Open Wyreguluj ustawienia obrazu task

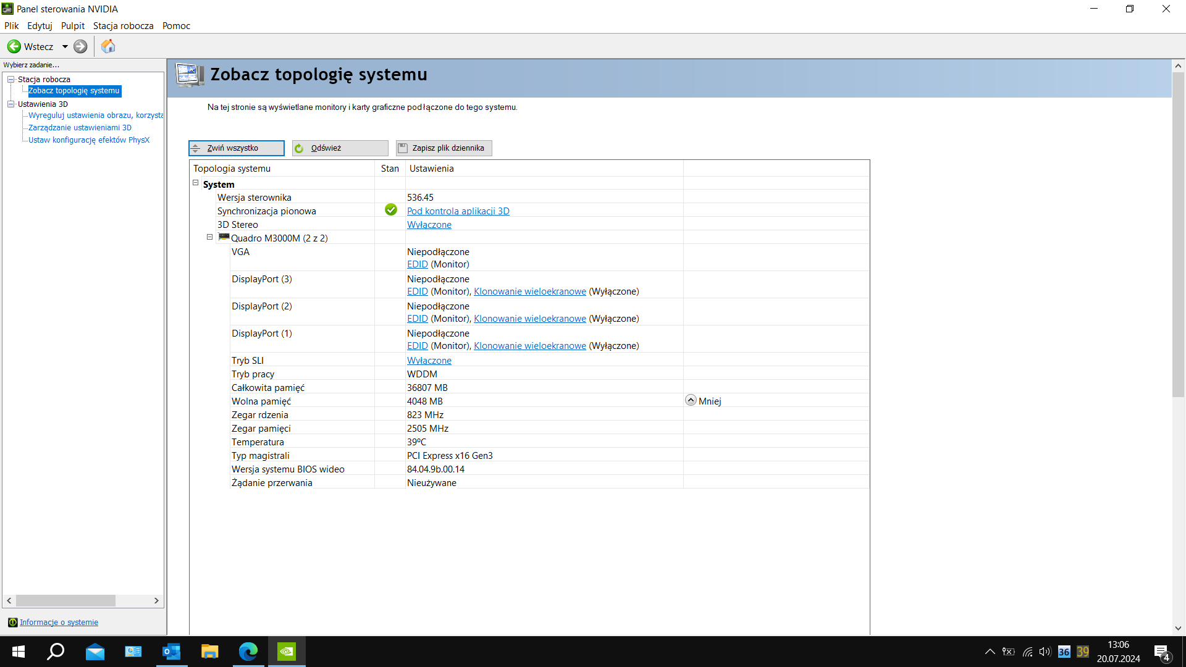[96, 115]
